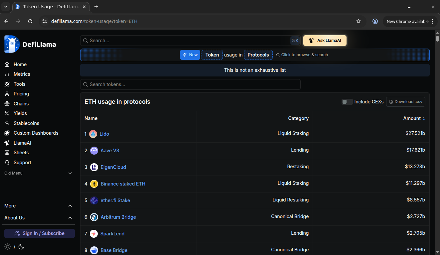Click the Arbitrum Bridge icon
The width and height of the screenshot is (440, 255).
click(94, 217)
